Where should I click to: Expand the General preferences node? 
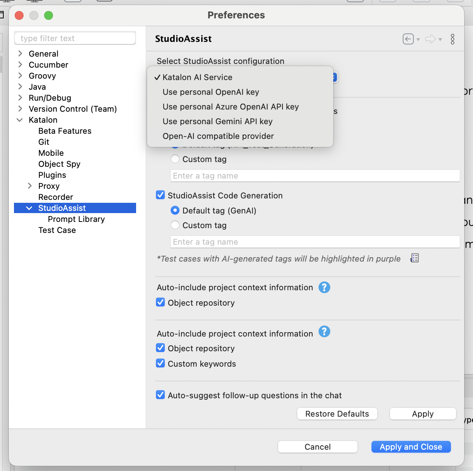pyautogui.click(x=20, y=54)
